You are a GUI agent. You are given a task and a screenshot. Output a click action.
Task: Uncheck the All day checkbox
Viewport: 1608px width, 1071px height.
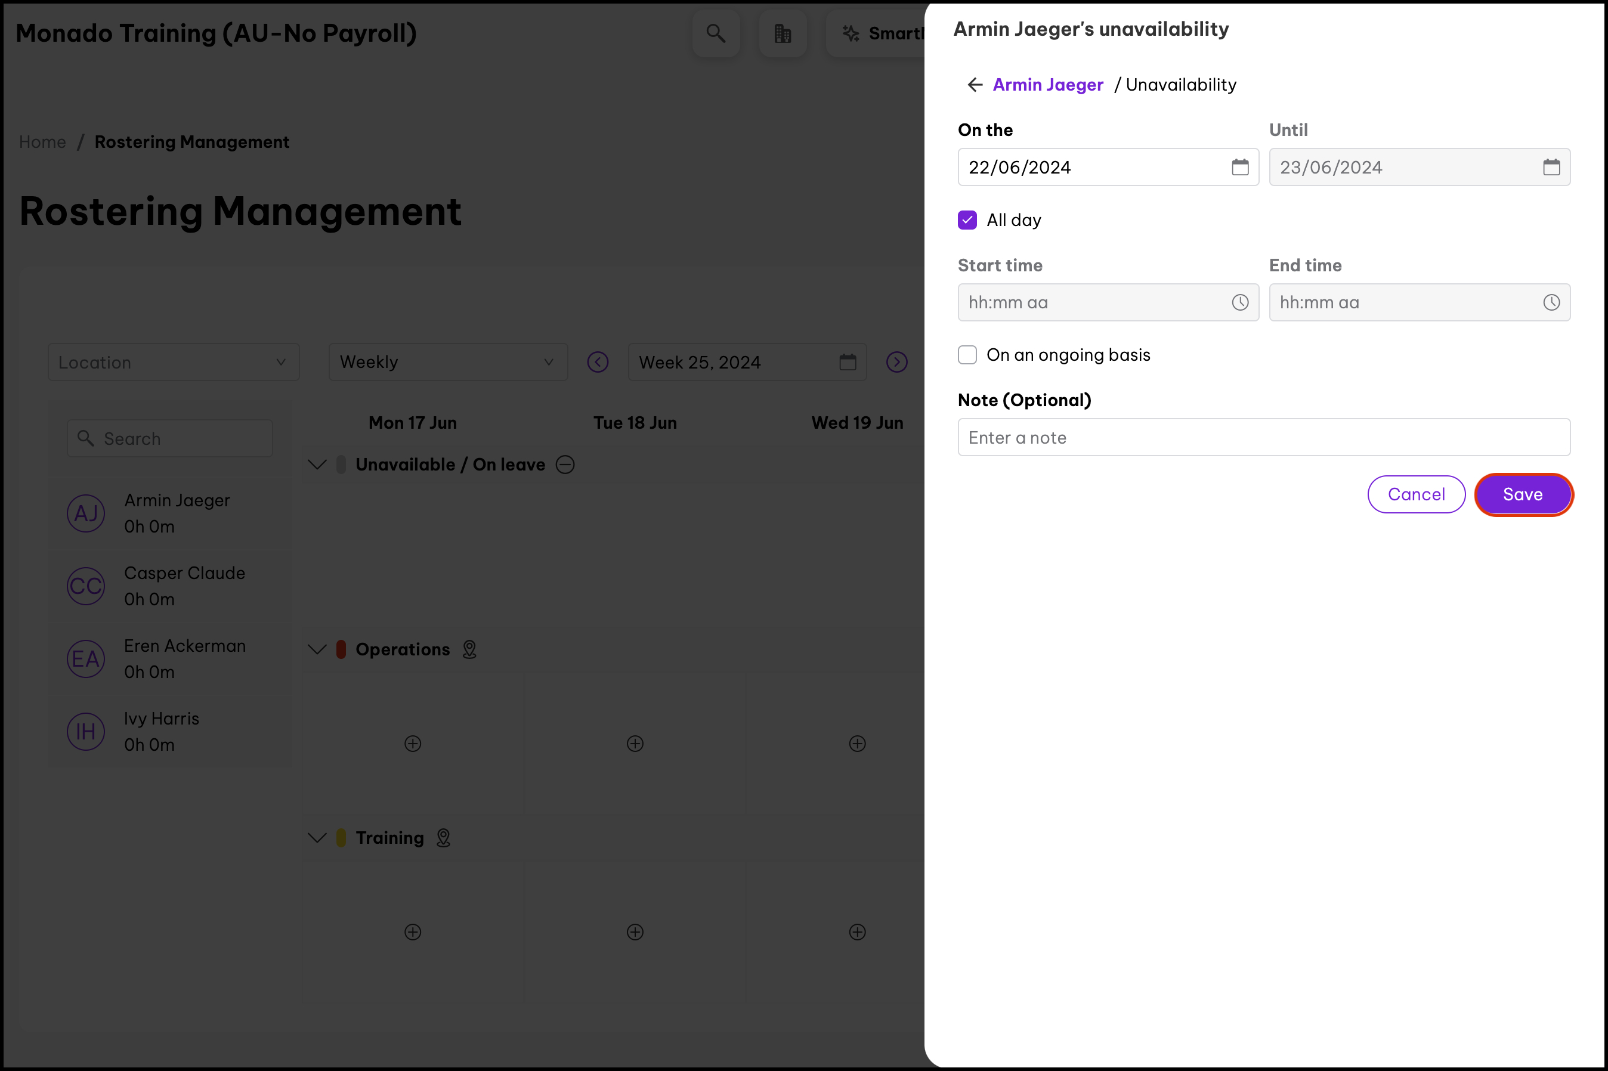click(x=967, y=220)
